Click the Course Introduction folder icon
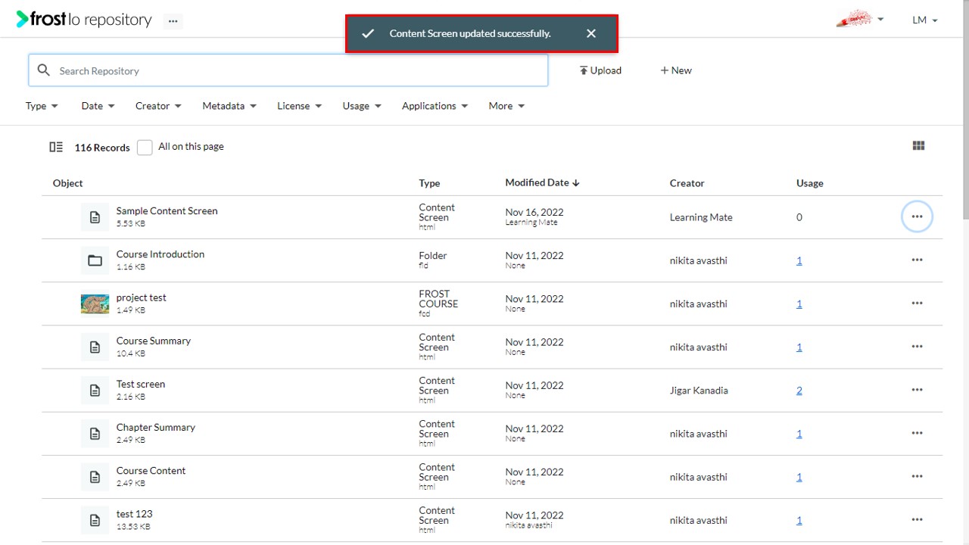Viewport: 969px width, 545px height. tap(95, 260)
